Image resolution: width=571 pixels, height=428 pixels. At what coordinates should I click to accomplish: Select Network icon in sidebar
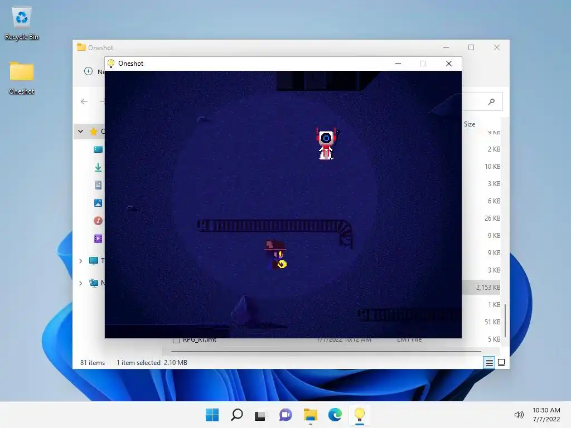(94, 283)
